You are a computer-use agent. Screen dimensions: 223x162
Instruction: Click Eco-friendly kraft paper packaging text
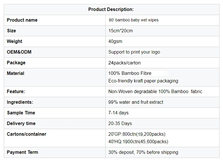point(143,81)
